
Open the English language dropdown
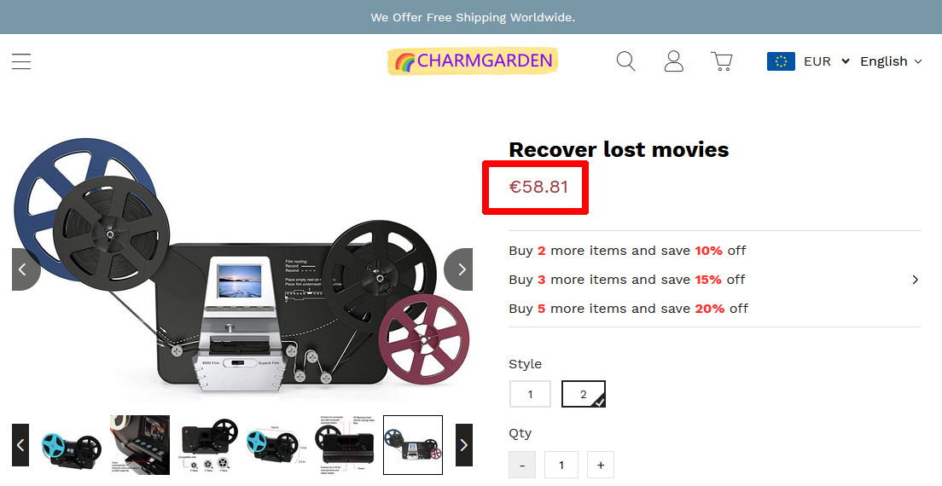891,61
